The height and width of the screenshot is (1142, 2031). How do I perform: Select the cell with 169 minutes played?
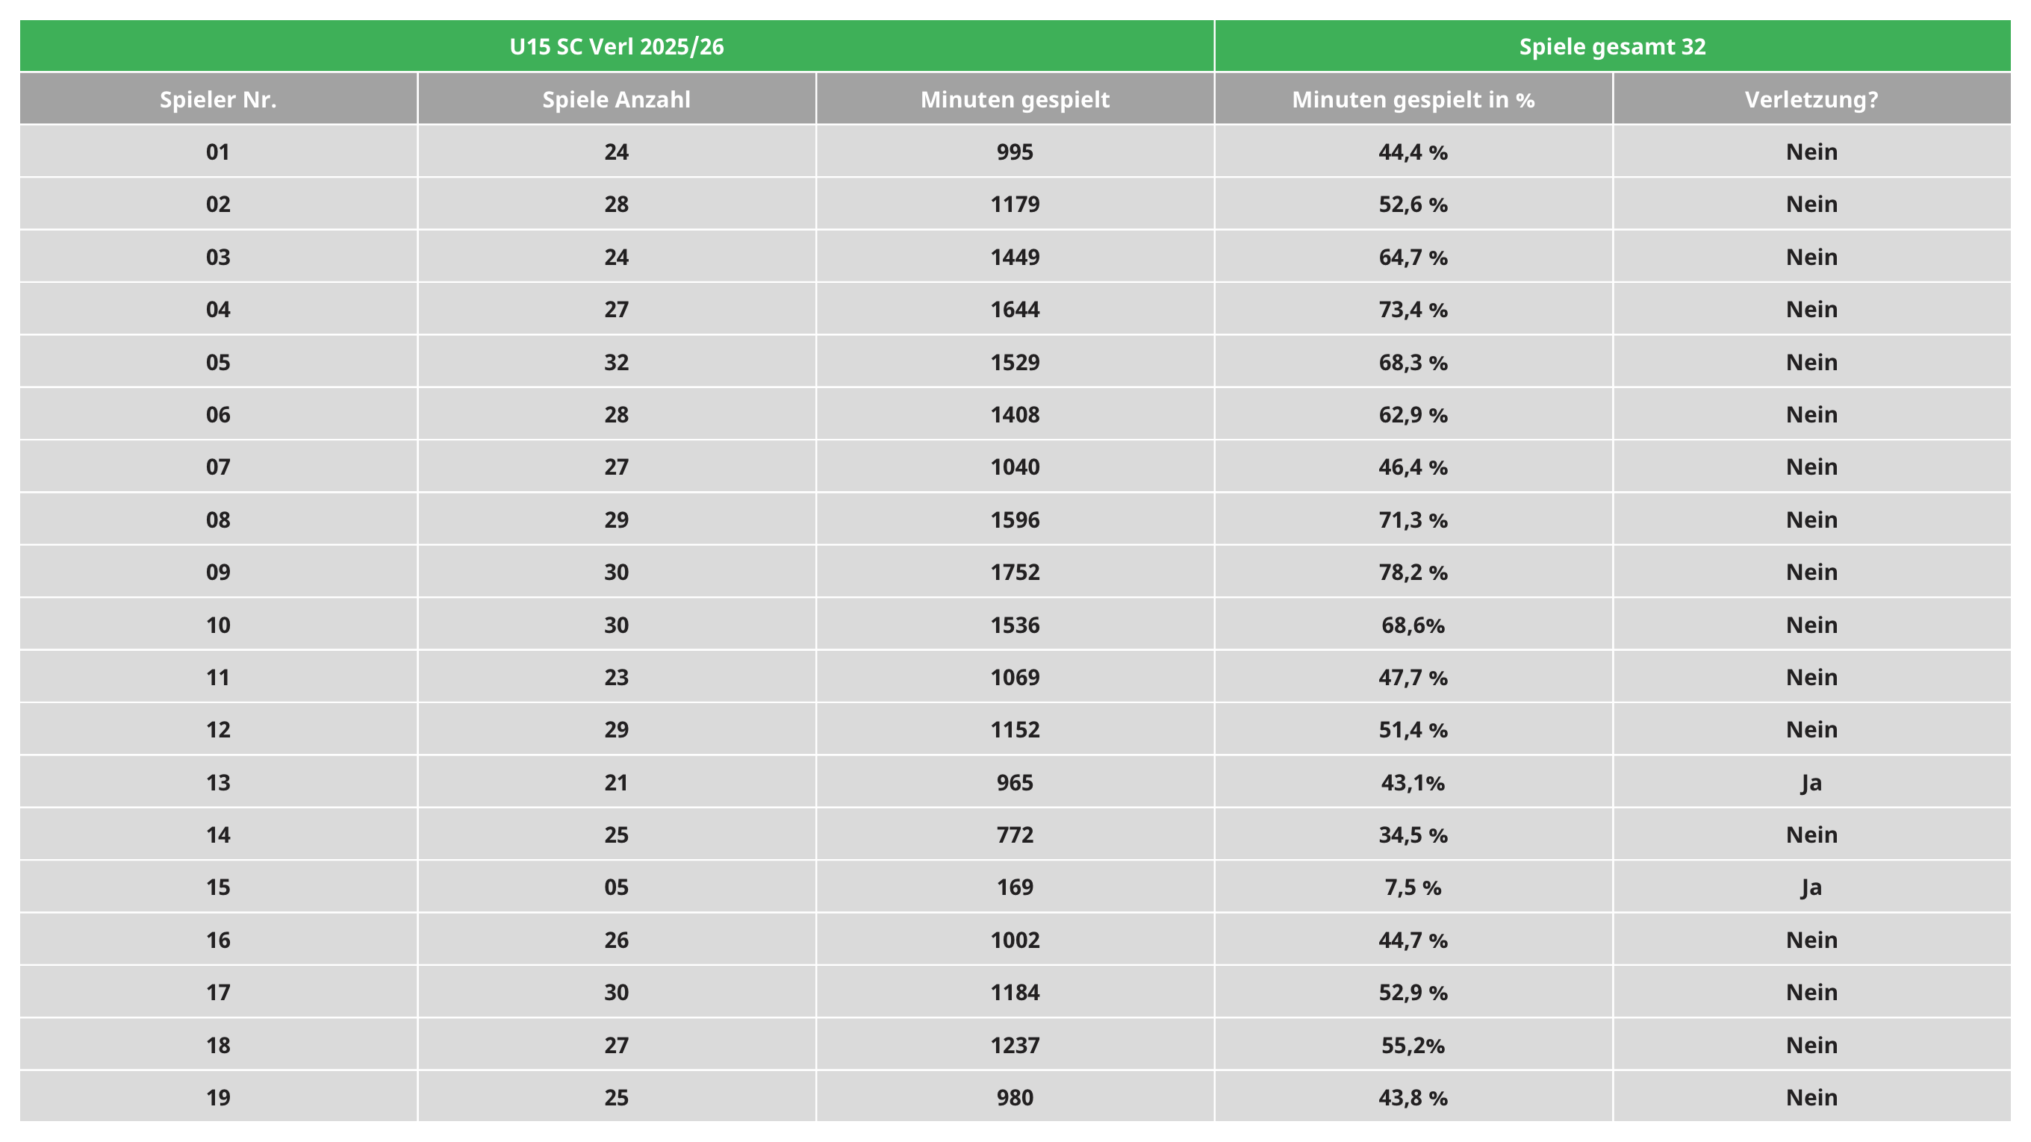(x=1015, y=887)
